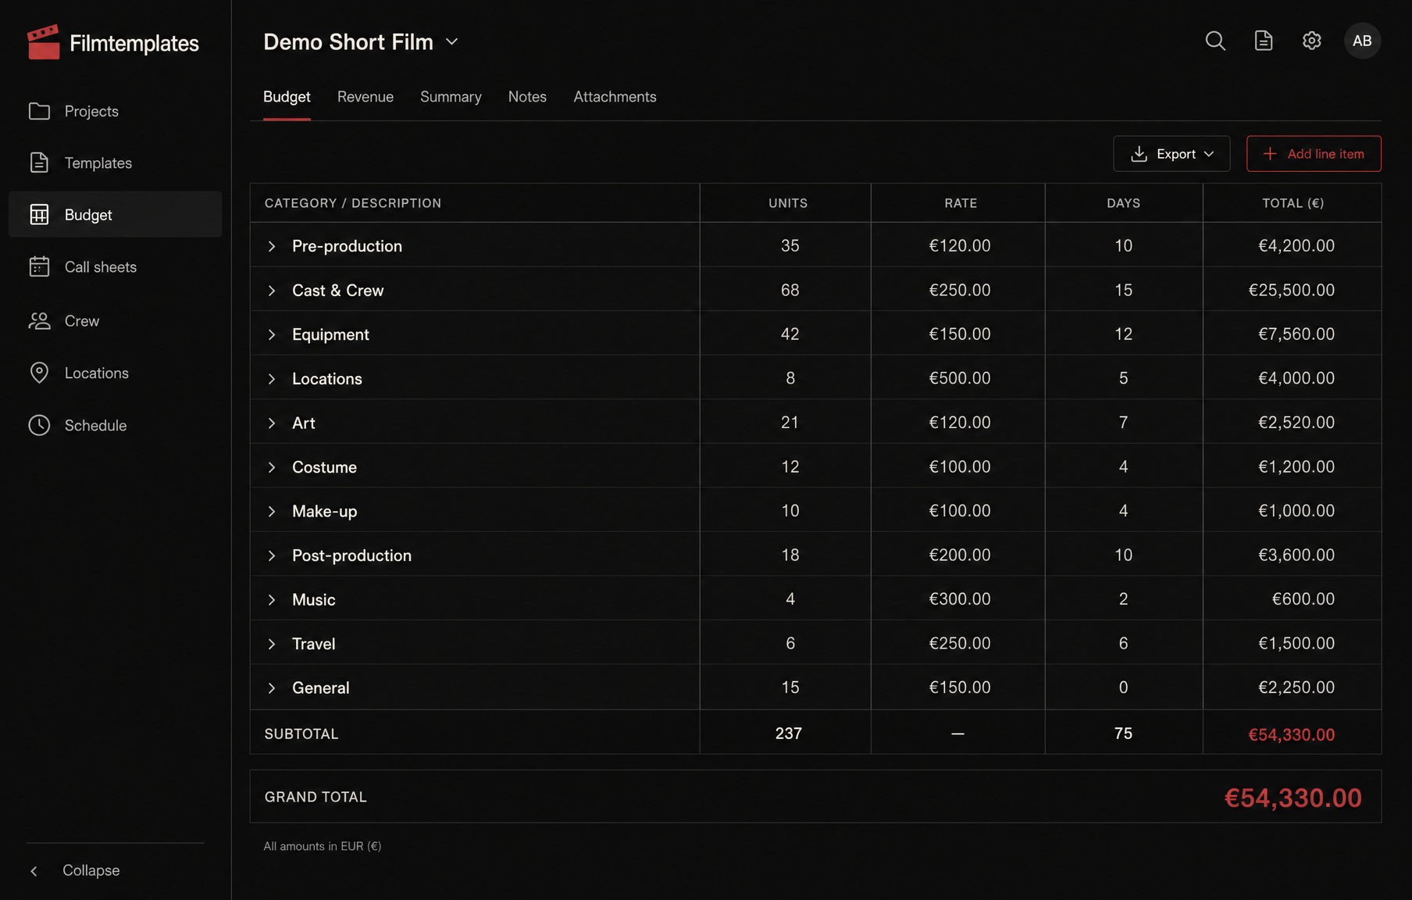Click the Post-production units value 18
Image resolution: width=1412 pixels, height=900 pixels.
tap(790, 555)
